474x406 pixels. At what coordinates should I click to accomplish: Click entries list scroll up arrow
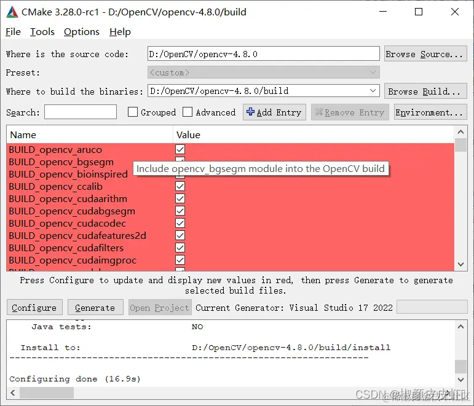(460, 131)
